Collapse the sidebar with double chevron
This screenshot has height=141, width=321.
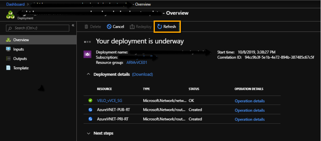[73, 25]
